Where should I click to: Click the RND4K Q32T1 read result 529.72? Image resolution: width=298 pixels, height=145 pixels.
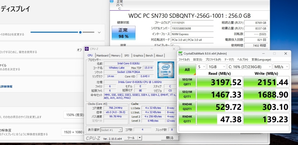220,106
